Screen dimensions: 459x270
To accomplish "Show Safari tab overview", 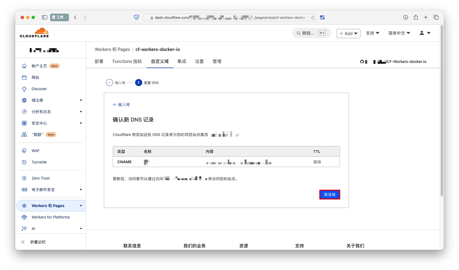I will point(436,17).
